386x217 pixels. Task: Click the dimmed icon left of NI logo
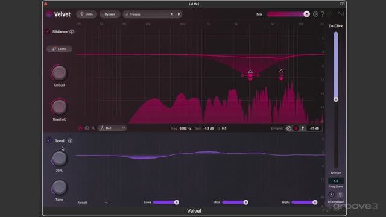point(331,14)
